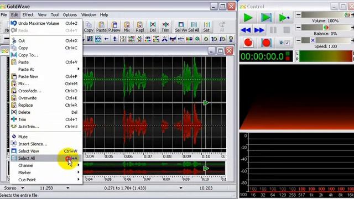Image resolution: width=354 pixels, height=199 pixels.
Task: Open the Options menu
Action: [x=70, y=15]
